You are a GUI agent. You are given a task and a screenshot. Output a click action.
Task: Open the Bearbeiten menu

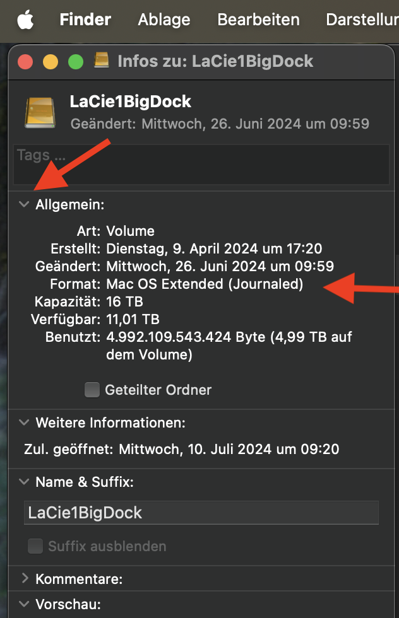(258, 20)
